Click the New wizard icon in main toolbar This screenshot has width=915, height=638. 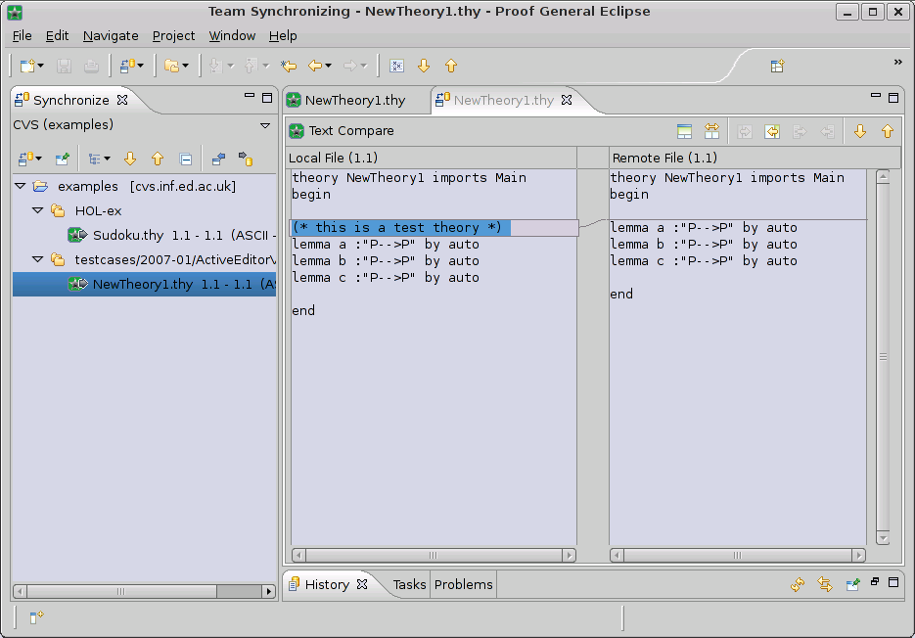click(26, 66)
